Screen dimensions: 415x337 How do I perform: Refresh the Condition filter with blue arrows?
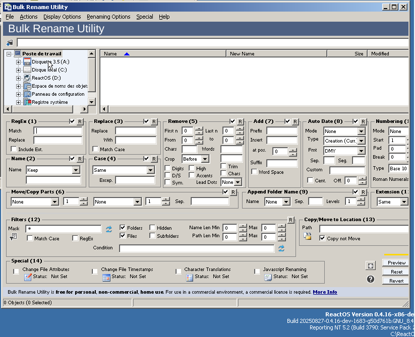pos(281,248)
